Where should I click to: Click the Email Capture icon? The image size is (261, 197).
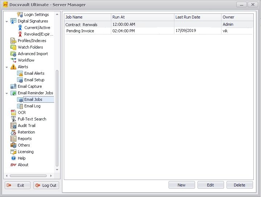pyautogui.click(x=13, y=86)
